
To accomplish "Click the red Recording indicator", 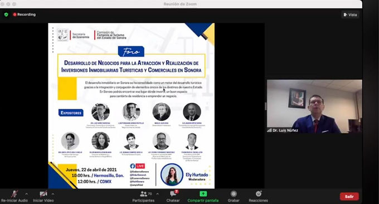I will point(25,14).
